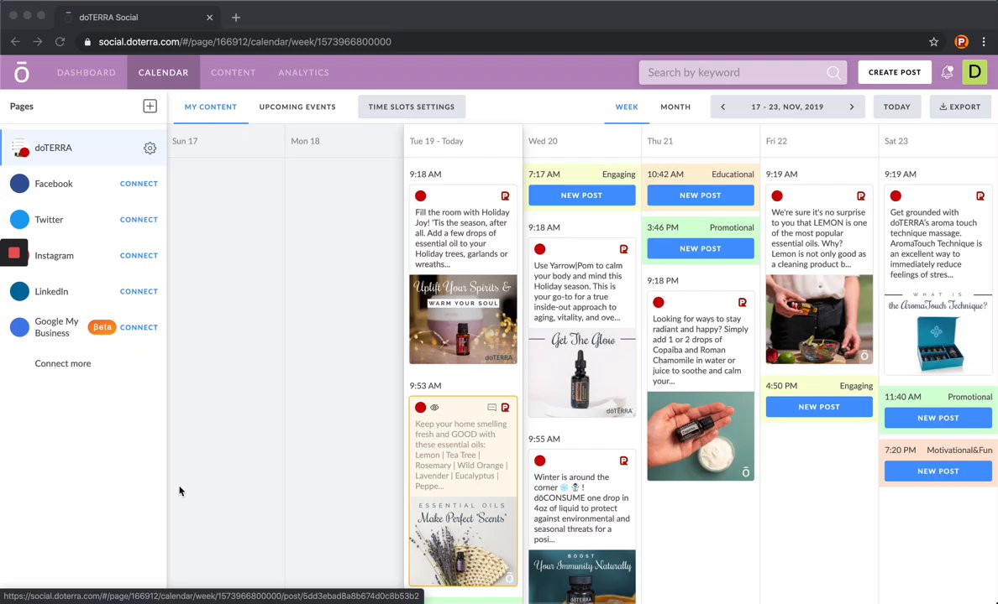
Task: Click the R badge on Holiday Joy post
Action: pos(505,195)
